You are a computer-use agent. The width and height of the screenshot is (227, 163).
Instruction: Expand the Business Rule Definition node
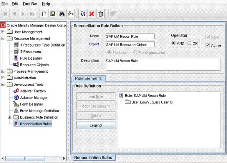[9, 117]
